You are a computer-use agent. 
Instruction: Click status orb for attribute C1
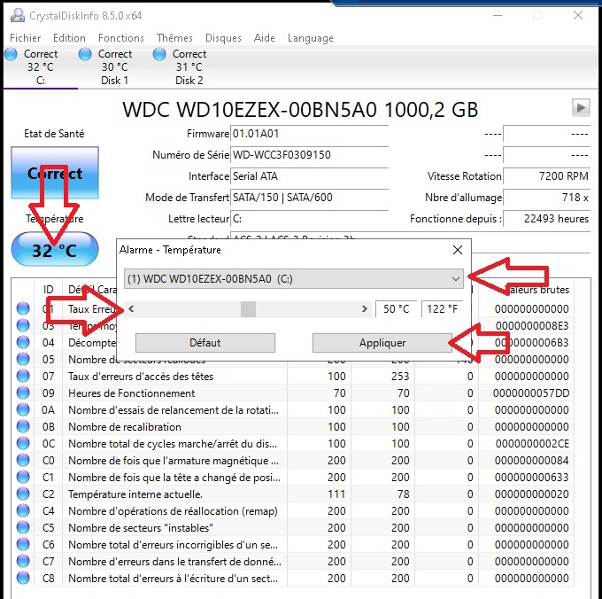(x=23, y=478)
